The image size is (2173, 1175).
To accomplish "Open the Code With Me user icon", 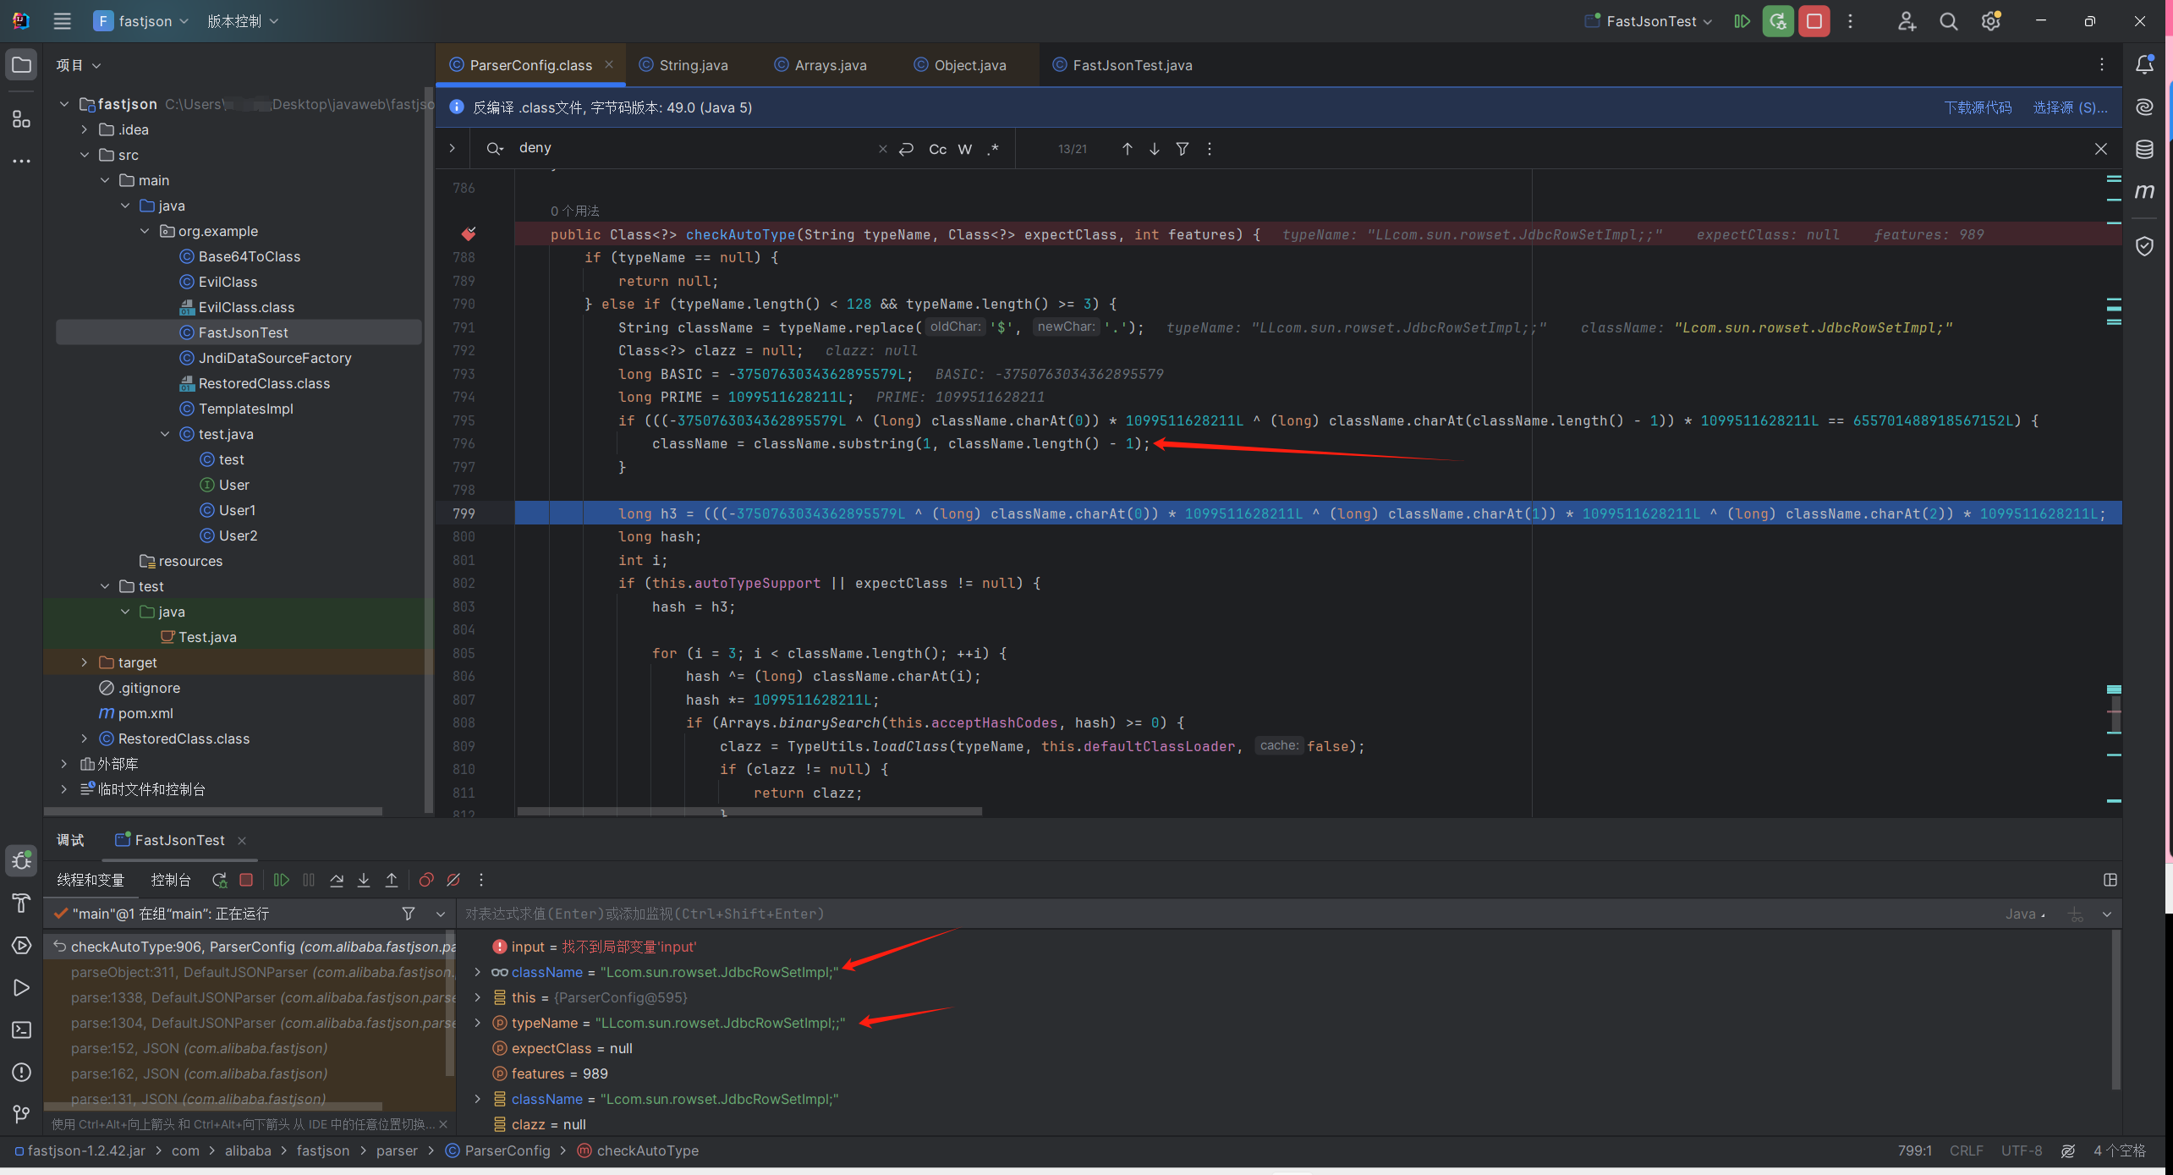I will (x=1907, y=21).
